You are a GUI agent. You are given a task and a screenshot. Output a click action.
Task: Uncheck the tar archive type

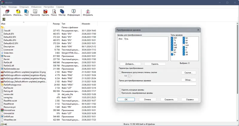coord(184,43)
